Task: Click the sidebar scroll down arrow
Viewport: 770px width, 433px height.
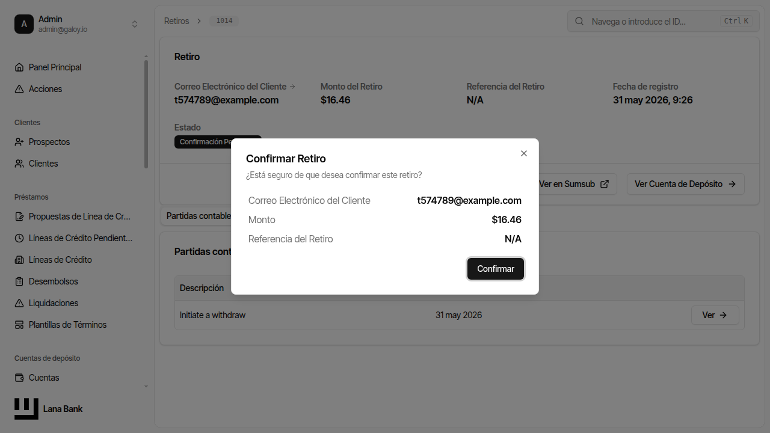Action: 146,386
